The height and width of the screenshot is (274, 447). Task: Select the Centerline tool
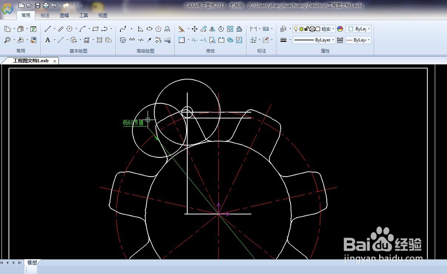(x=60, y=40)
